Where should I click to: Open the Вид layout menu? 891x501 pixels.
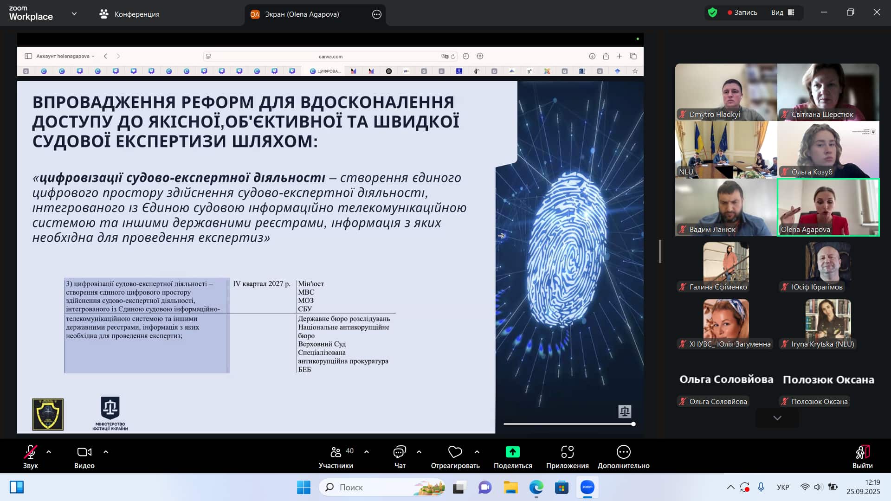(782, 13)
